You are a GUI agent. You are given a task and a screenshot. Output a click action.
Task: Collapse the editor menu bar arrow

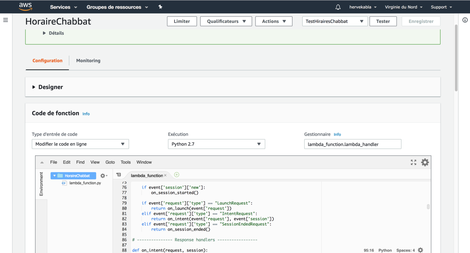click(x=42, y=162)
